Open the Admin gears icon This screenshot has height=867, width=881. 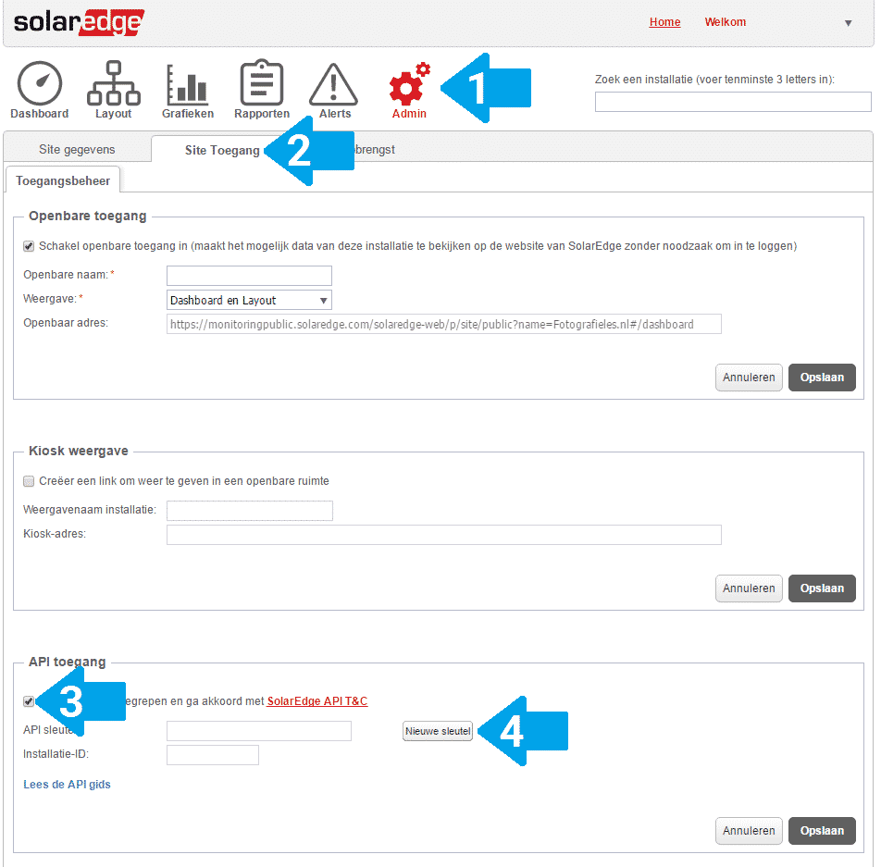[409, 84]
